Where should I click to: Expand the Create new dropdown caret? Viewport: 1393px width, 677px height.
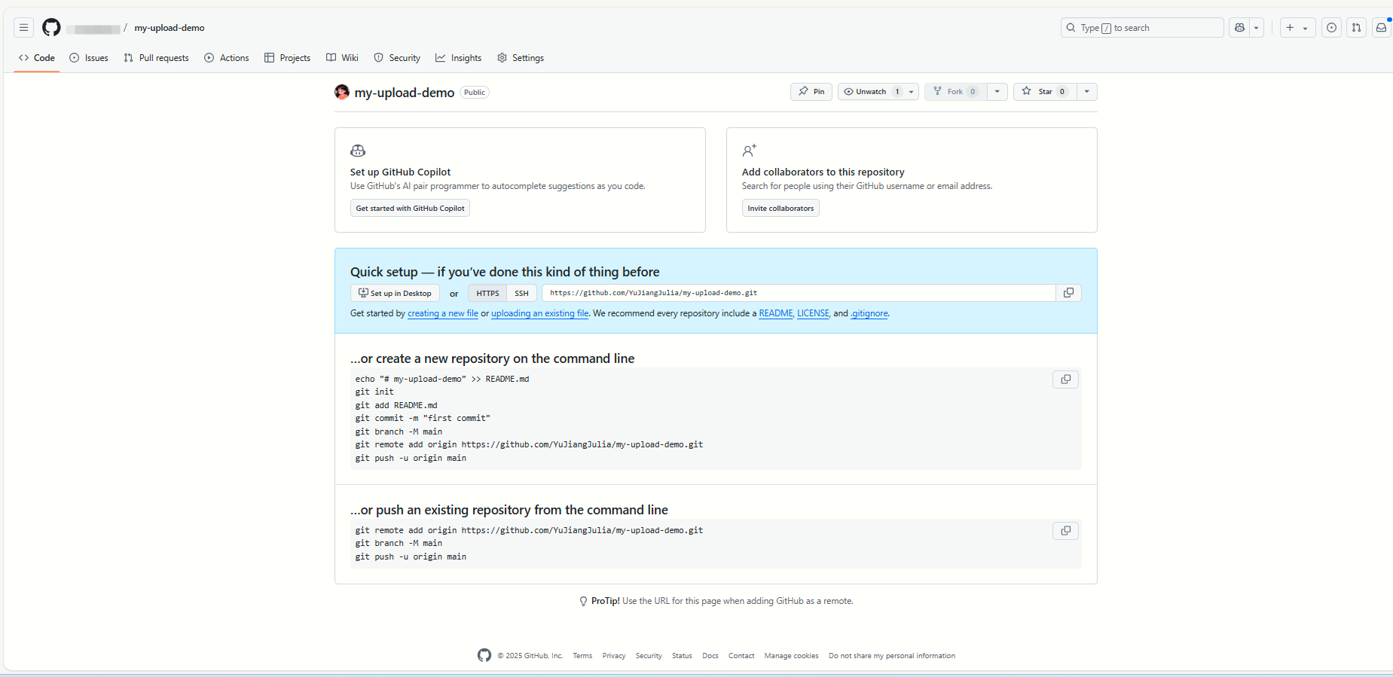coord(1306,28)
